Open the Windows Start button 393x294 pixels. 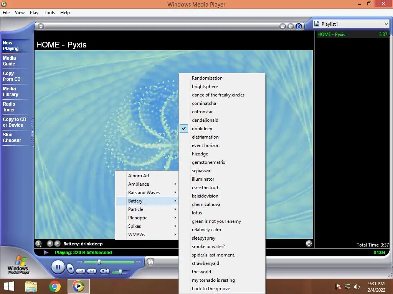pyautogui.click(x=9, y=286)
